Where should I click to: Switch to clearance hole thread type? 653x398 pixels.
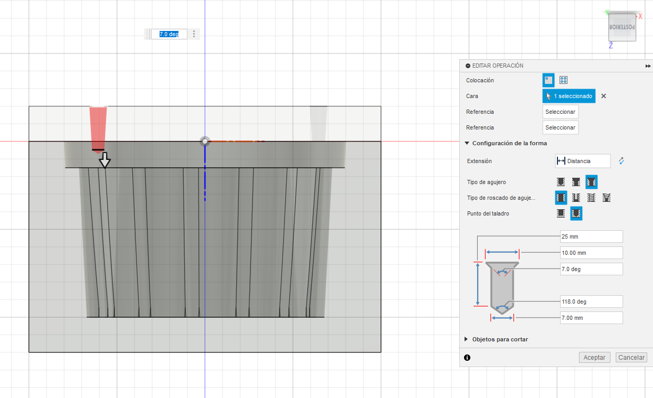click(x=576, y=198)
